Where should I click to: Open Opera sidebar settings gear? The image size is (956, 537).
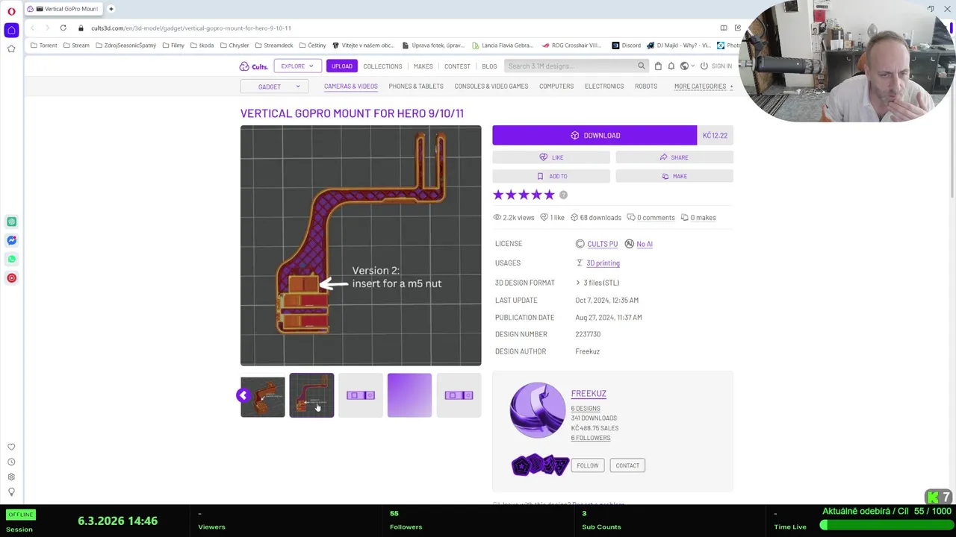pos(11,477)
